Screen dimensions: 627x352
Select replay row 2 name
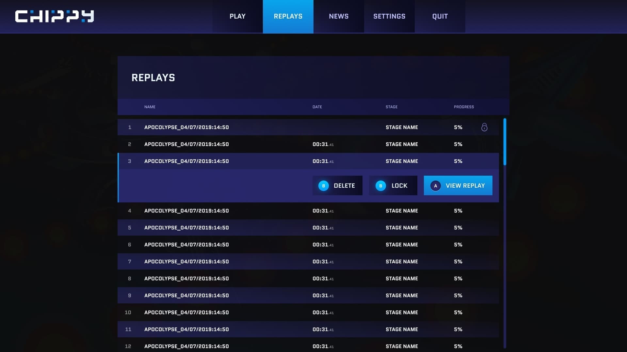[186, 144]
